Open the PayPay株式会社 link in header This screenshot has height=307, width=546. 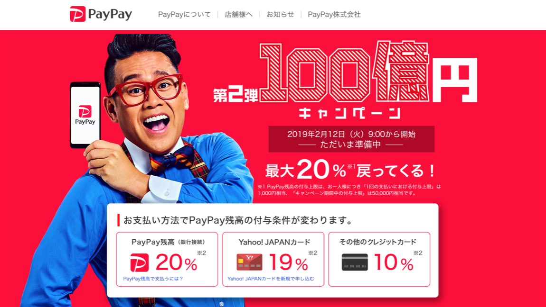334,15
